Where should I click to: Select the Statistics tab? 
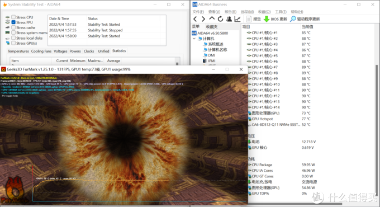[x=119, y=51]
